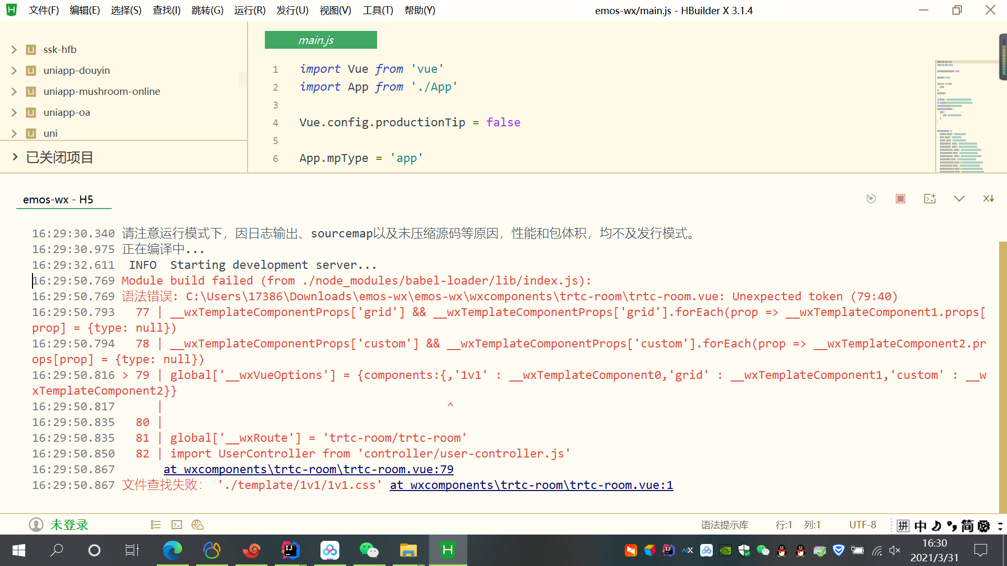Click the NVIDIA tray icon

tap(725, 550)
